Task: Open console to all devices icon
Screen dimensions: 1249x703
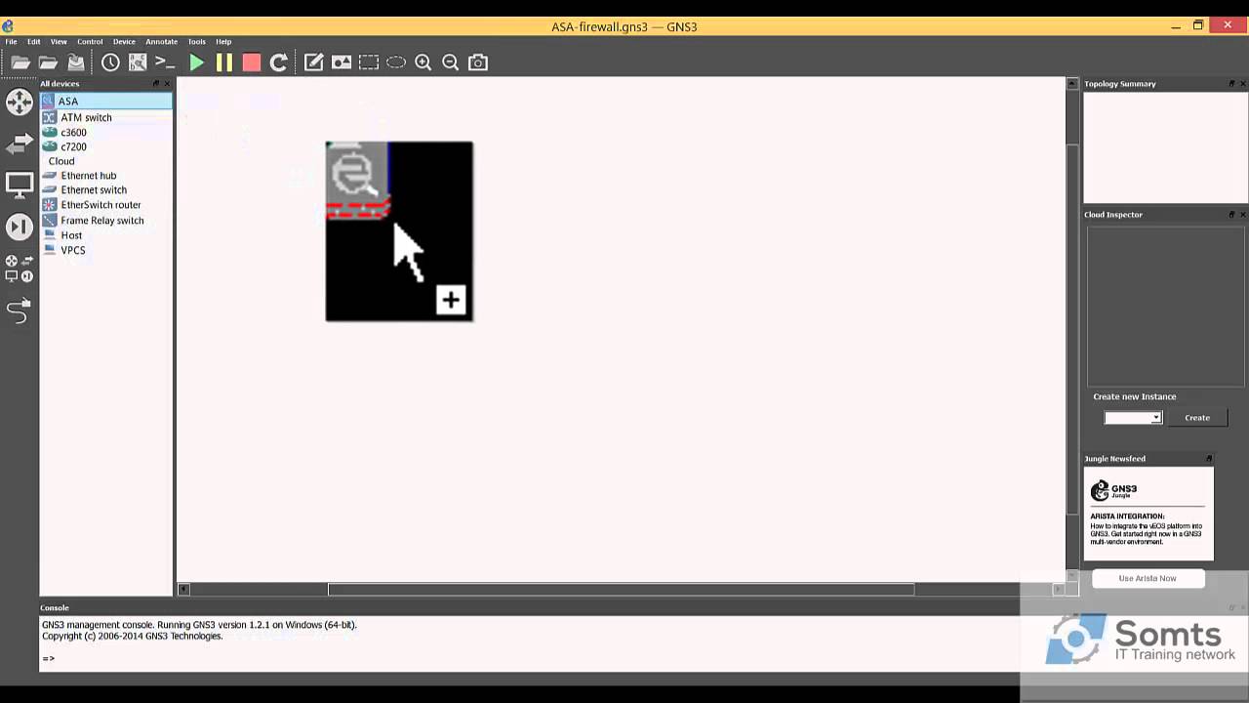Action: click(x=165, y=62)
